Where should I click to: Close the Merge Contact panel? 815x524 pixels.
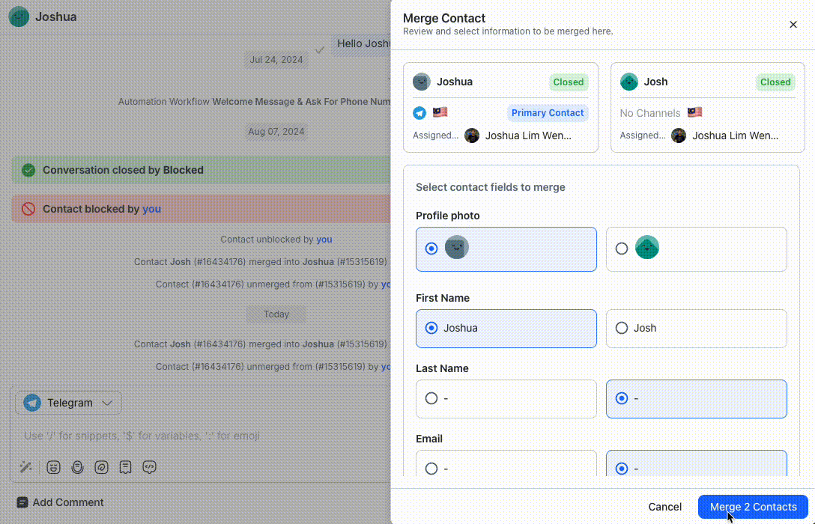793,25
